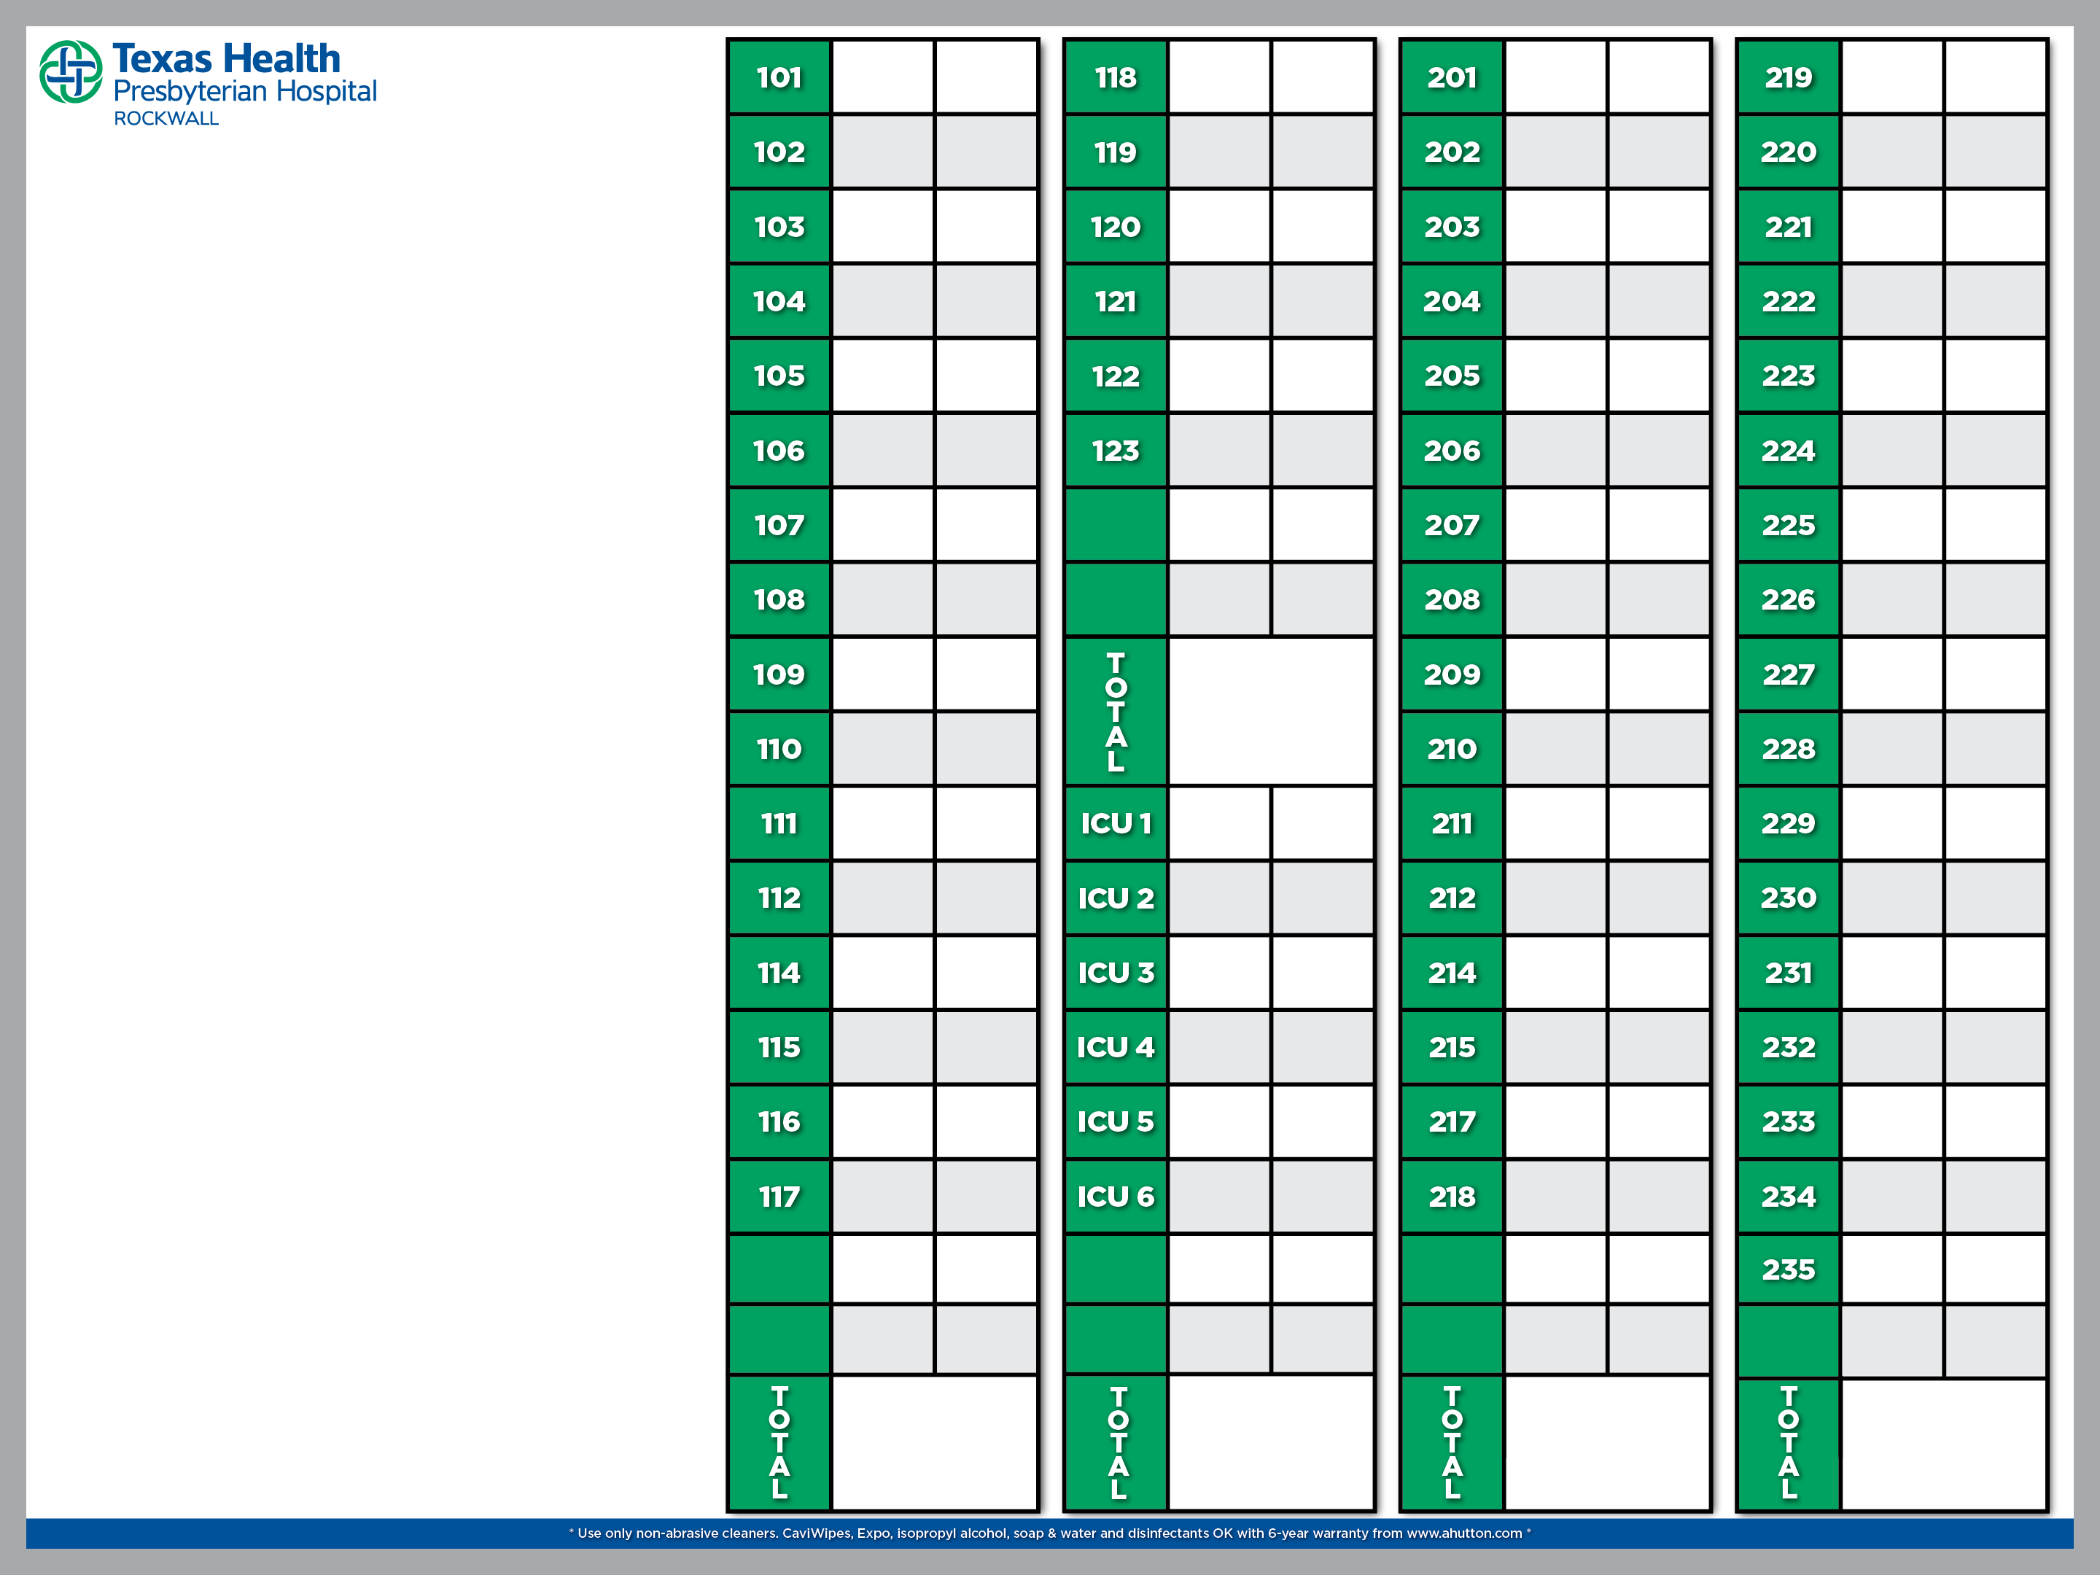Select room cell '112'
This screenshot has width=2100, height=1575.
pyautogui.click(x=779, y=898)
